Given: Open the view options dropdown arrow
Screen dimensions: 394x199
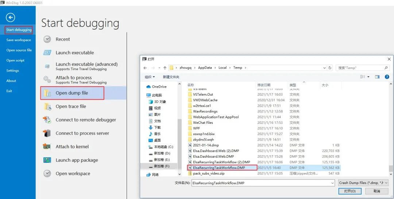Looking at the screenshot, I should coord(368,77).
